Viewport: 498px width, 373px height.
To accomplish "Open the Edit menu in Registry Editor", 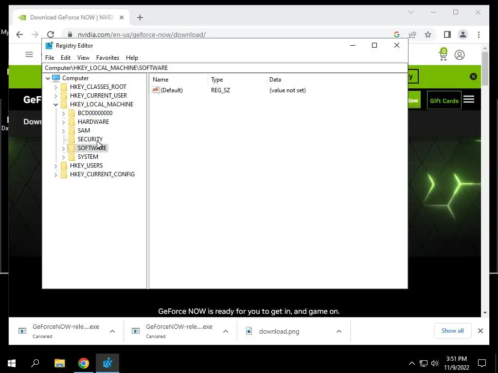I will click(66, 58).
